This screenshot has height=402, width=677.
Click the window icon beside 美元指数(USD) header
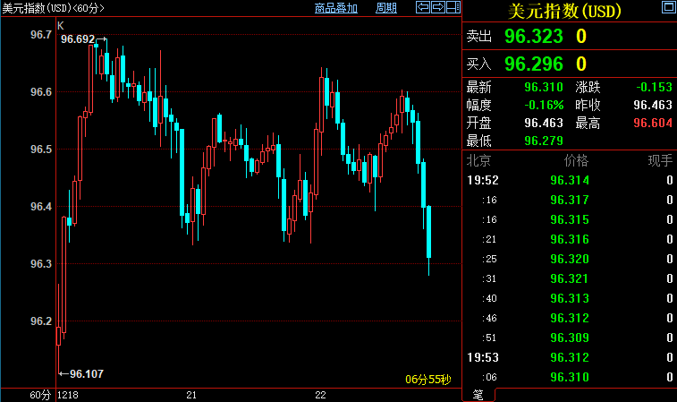coord(668,9)
